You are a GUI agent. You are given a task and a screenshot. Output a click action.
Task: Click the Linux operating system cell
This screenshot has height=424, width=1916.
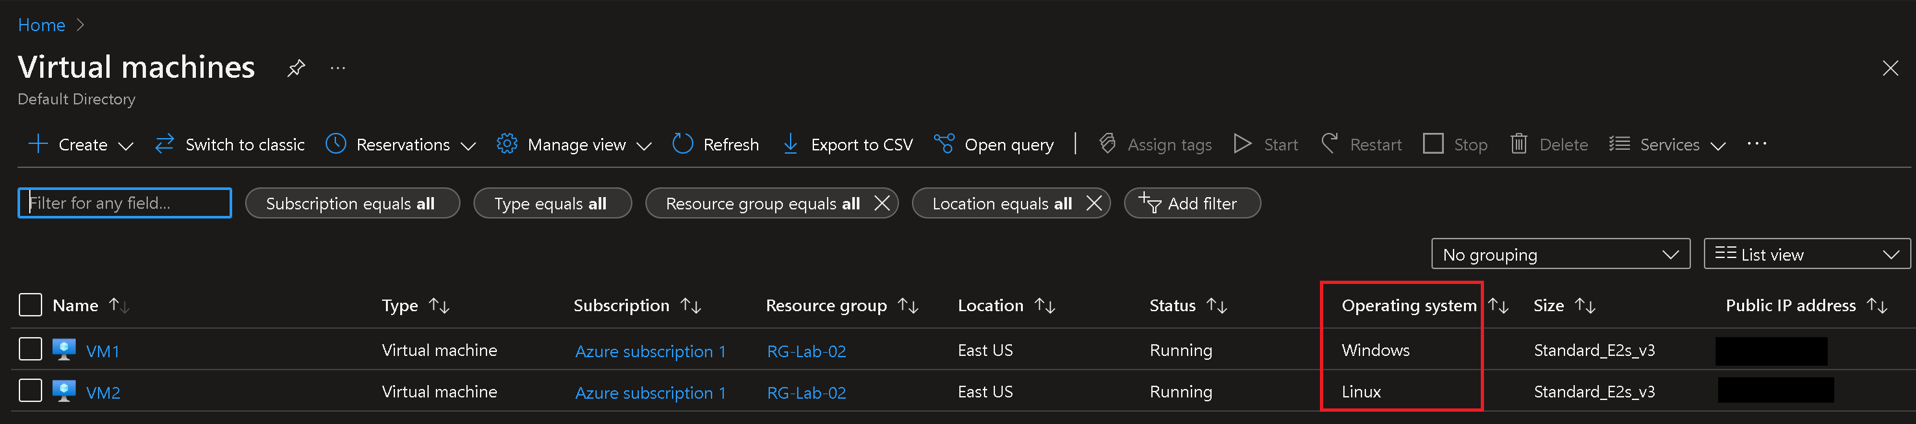(x=1361, y=392)
